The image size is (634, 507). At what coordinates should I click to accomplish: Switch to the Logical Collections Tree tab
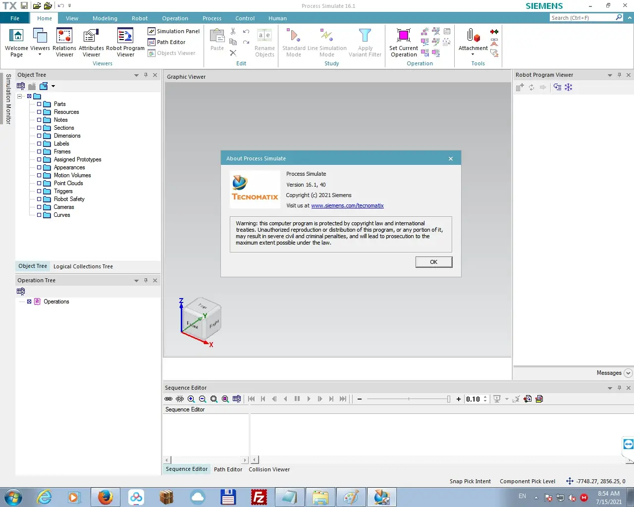tap(83, 266)
